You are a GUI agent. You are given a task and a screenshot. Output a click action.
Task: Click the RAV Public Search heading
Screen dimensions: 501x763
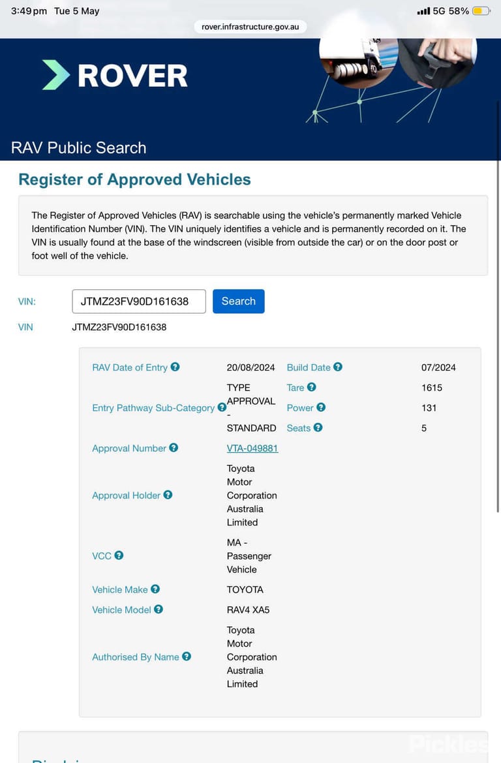(79, 148)
